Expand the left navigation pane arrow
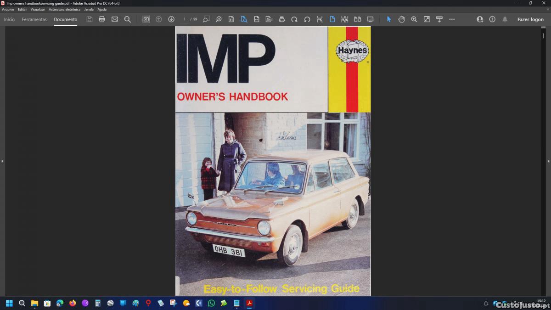Screen dimensions: 551x310 2,161
